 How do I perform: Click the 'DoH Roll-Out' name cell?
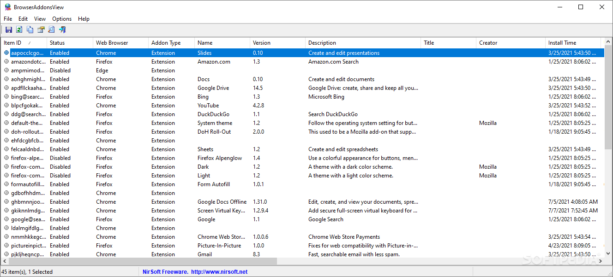(x=214, y=132)
